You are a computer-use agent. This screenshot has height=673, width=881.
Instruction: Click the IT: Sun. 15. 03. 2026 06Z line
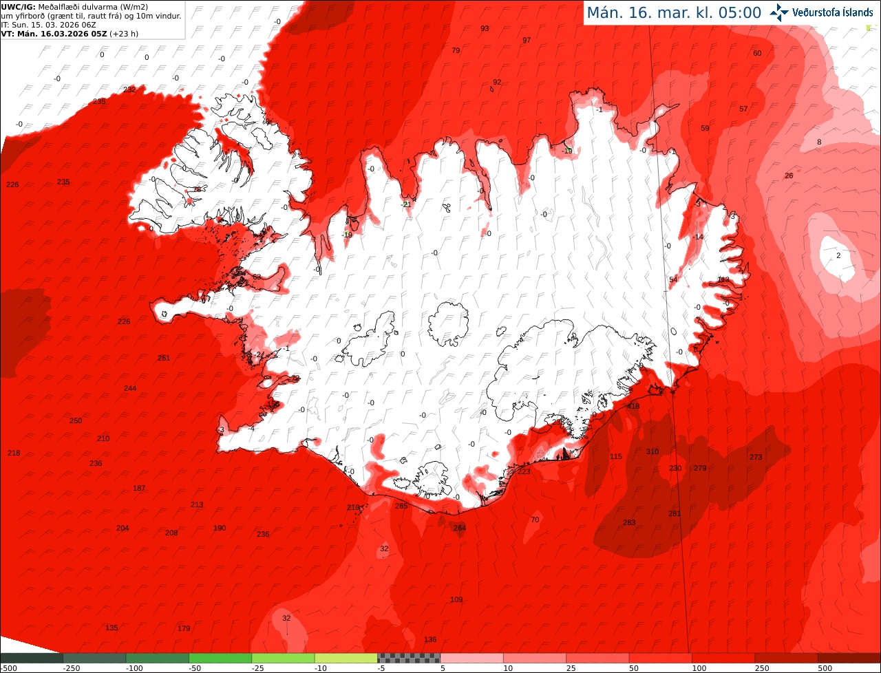[48, 24]
